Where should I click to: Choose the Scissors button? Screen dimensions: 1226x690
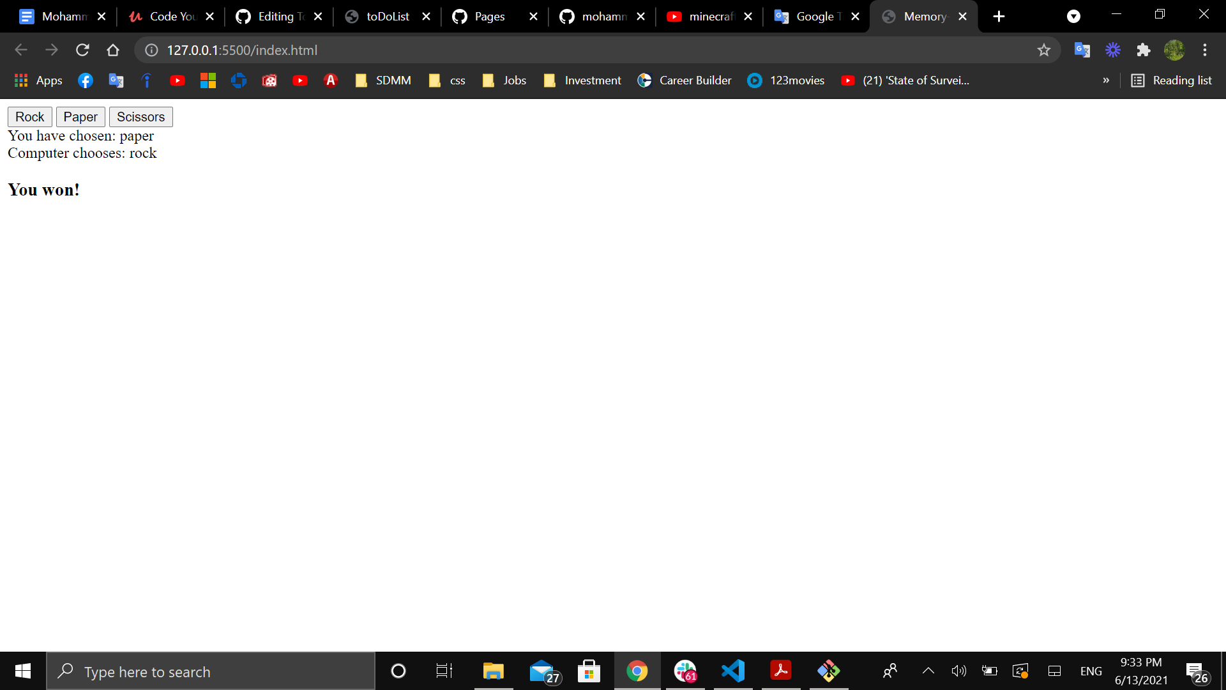click(x=140, y=117)
